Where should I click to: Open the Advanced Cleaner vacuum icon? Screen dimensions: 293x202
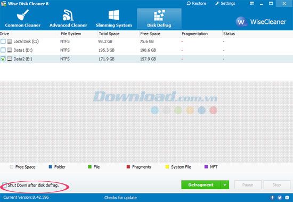click(x=68, y=15)
